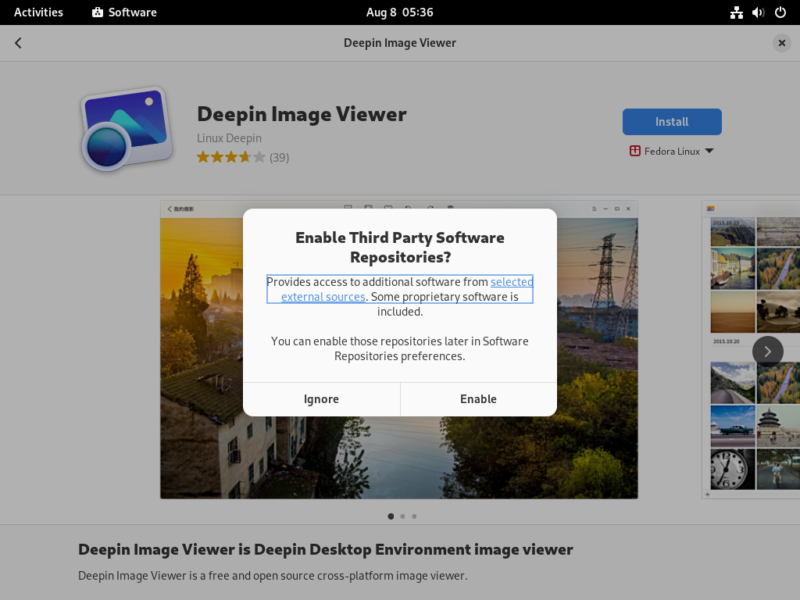Click the Fedora Linux package icon

[x=634, y=151]
